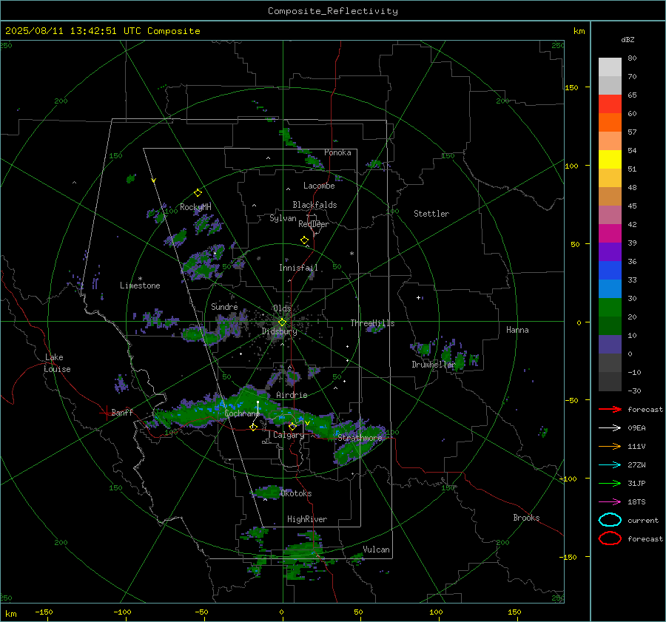Pick the magenta 42–39 dBZ swatch
The image size is (666, 622).
[x=610, y=234]
